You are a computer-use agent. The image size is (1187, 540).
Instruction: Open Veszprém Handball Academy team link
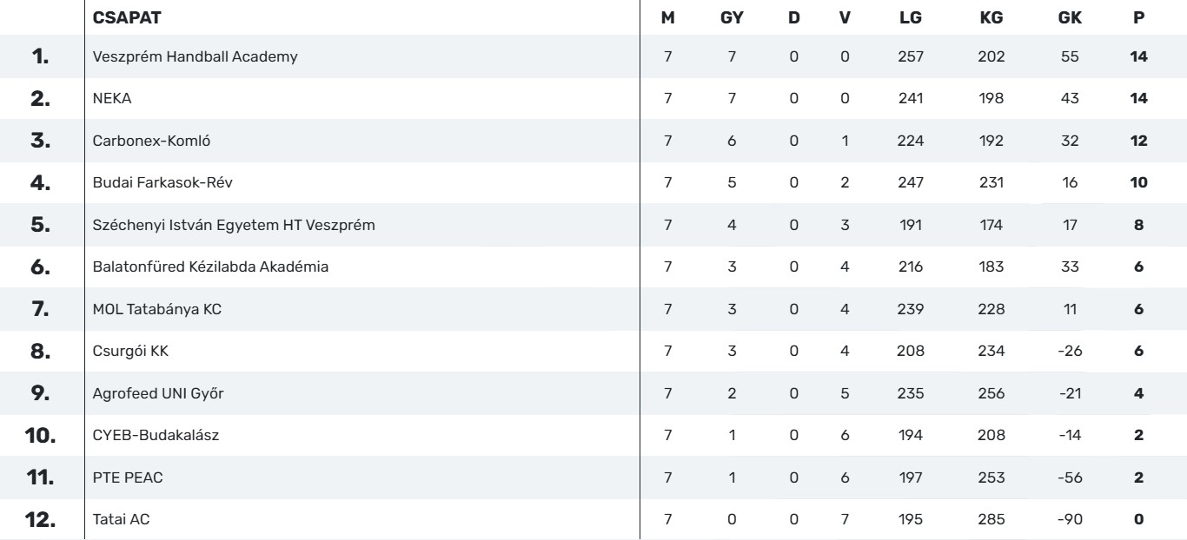coord(195,57)
